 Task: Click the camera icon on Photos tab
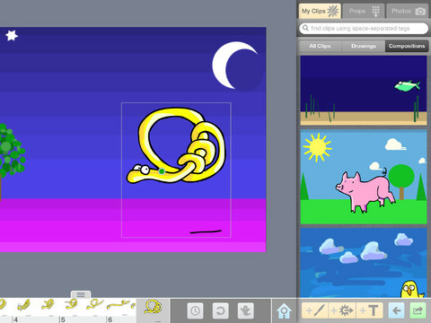[420, 12]
